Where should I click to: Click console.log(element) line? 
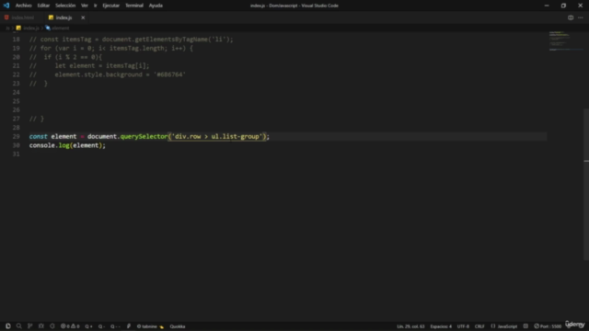tap(67, 145)
